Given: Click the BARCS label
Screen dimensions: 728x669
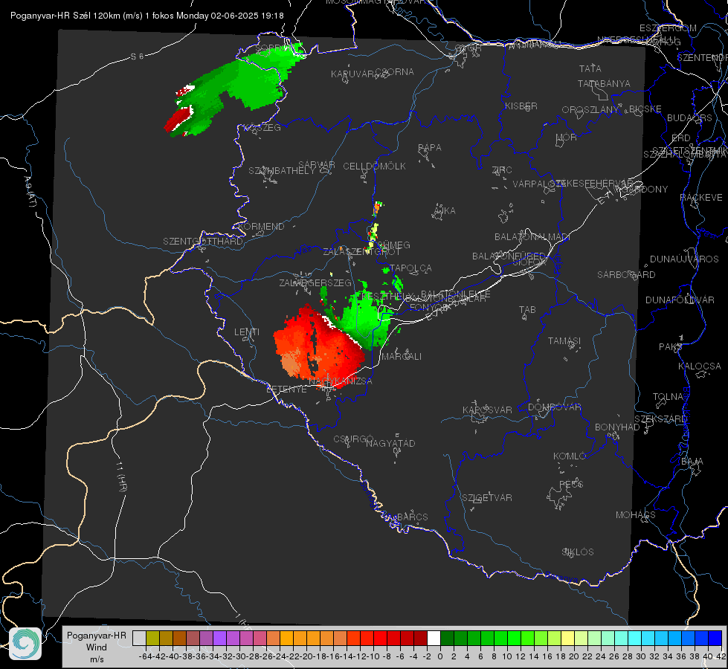Looking at the screenshot, I should click(x=412, y=517).
